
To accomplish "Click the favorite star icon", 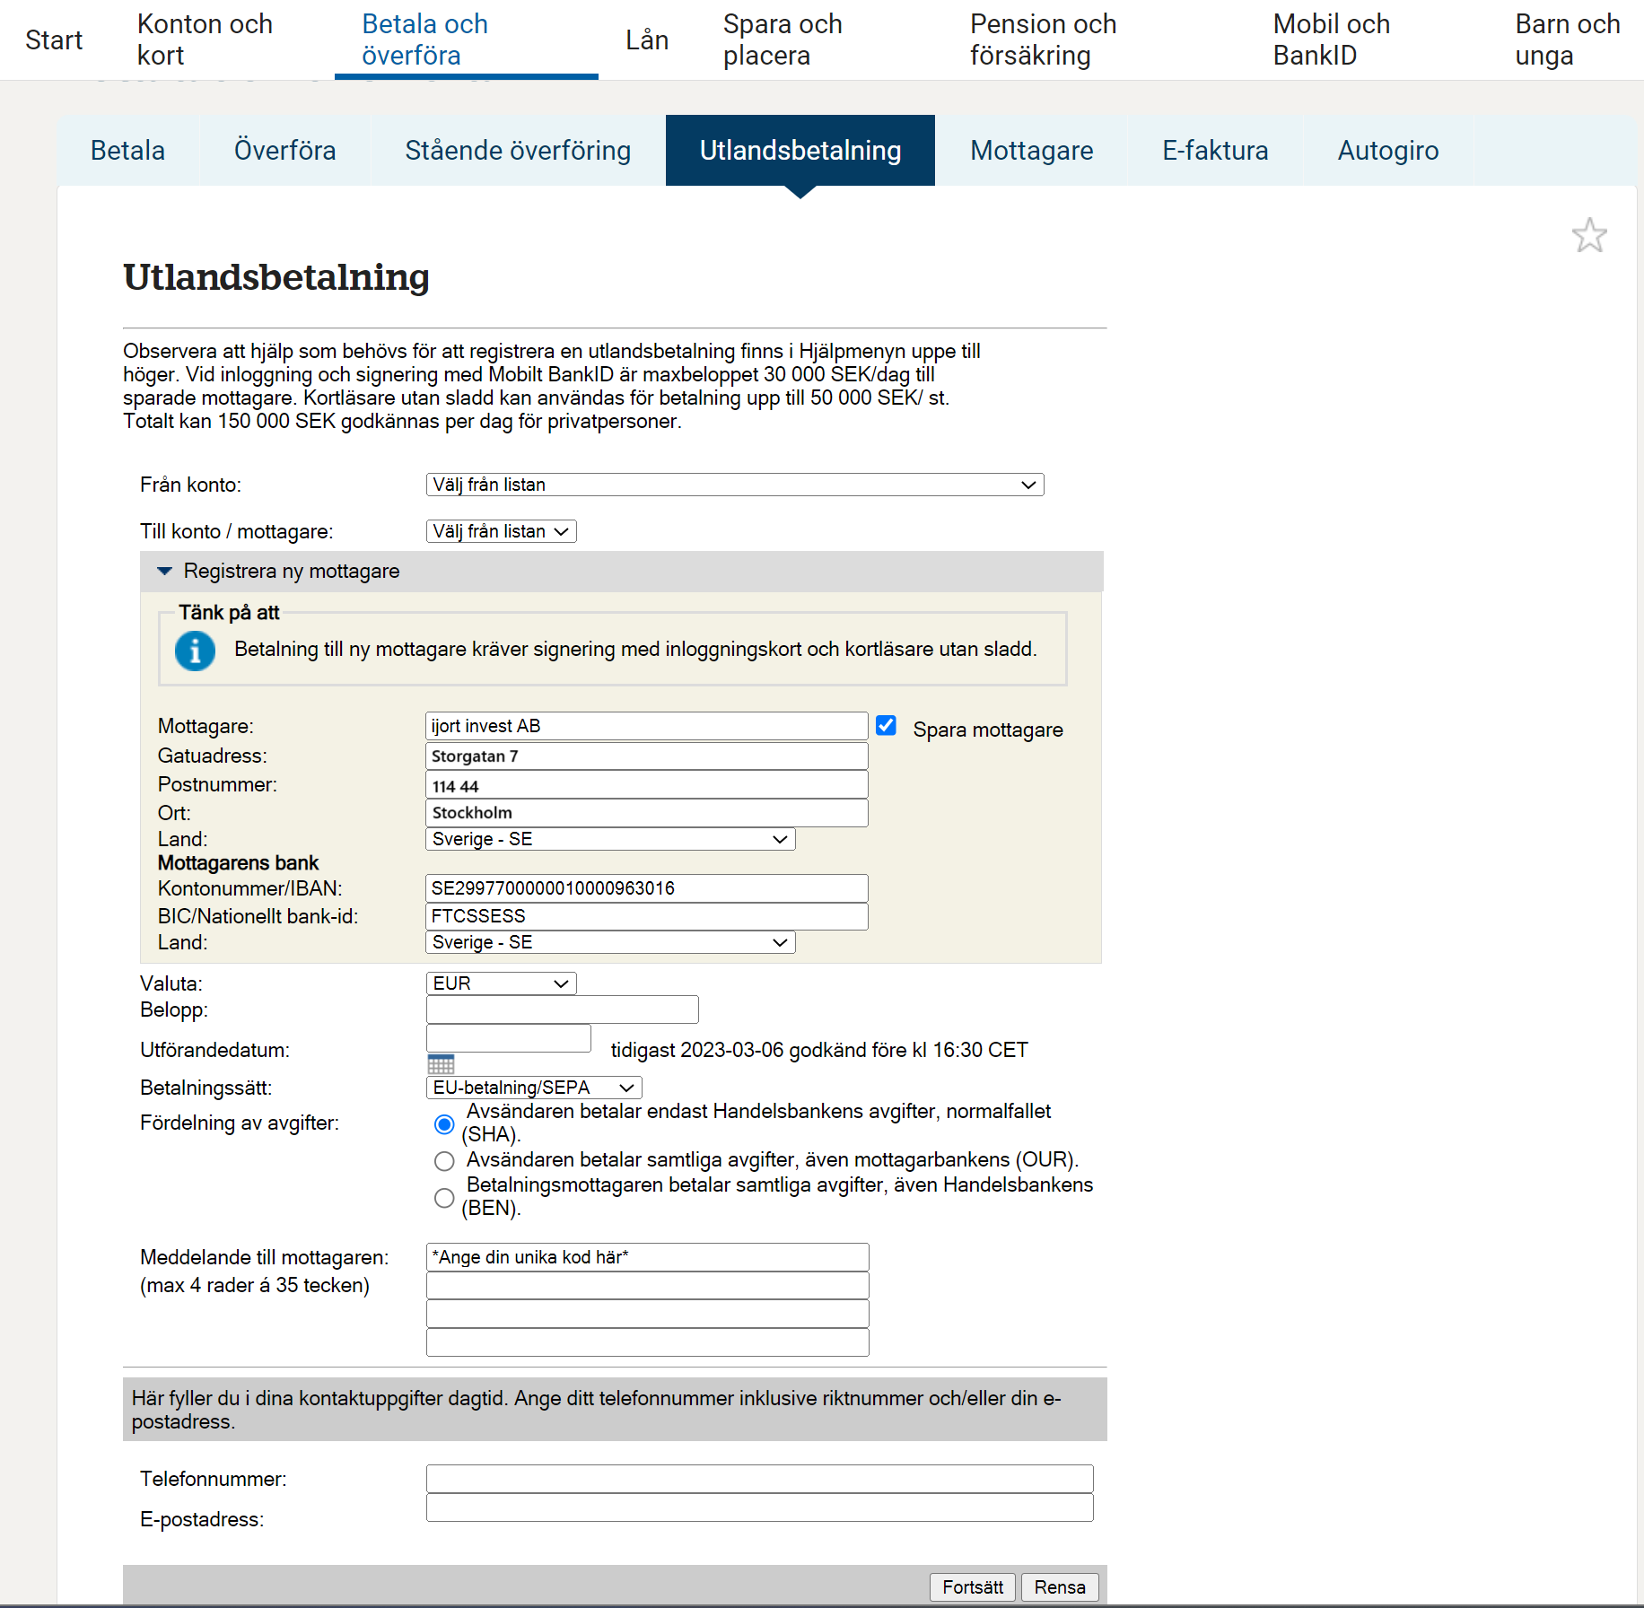I will (x=1588, y=236).
